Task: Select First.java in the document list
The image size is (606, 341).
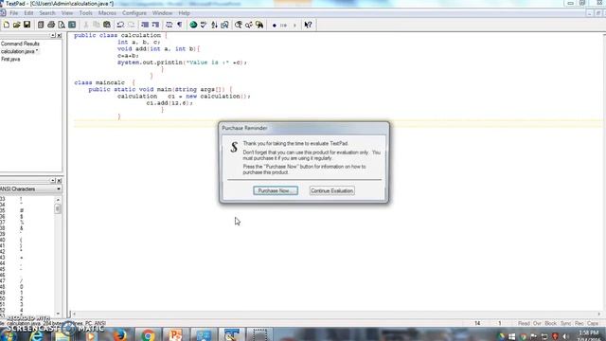Action: 10,59
